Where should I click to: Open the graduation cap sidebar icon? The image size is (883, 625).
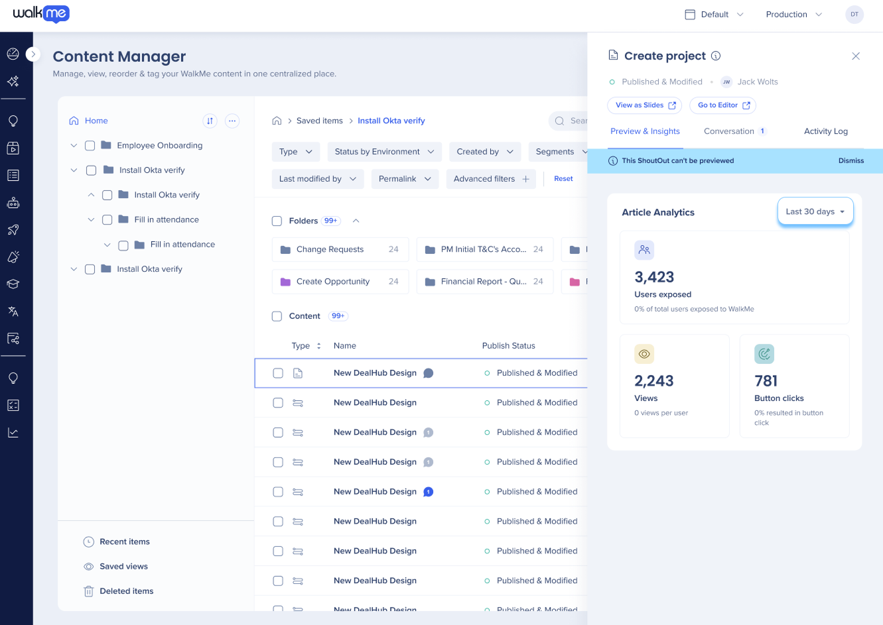pos(13,284)
